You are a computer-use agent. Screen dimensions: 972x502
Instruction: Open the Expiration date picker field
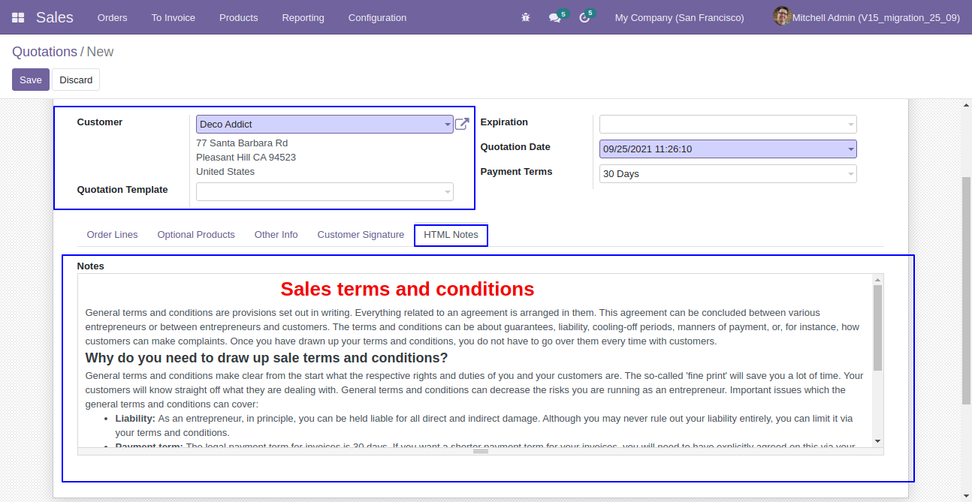click(728, 124)
